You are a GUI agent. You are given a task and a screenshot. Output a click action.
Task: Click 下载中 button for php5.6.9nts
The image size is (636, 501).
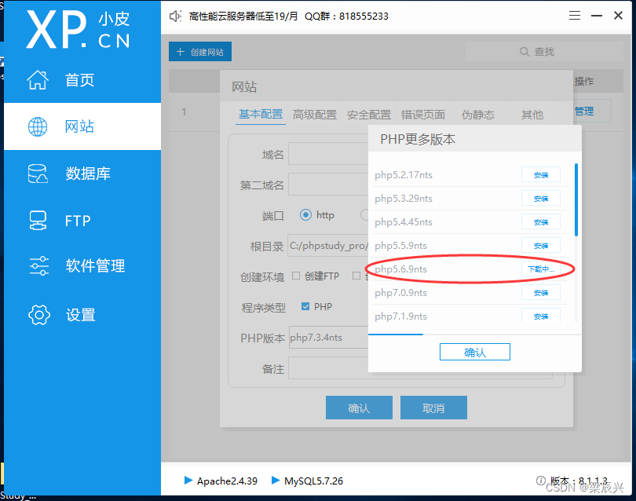pos(541,269)
